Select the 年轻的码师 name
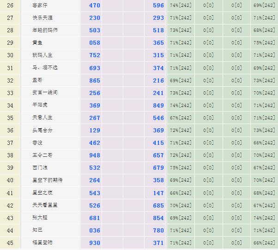This screenshot has width=278, height=250. pos(45,30)
